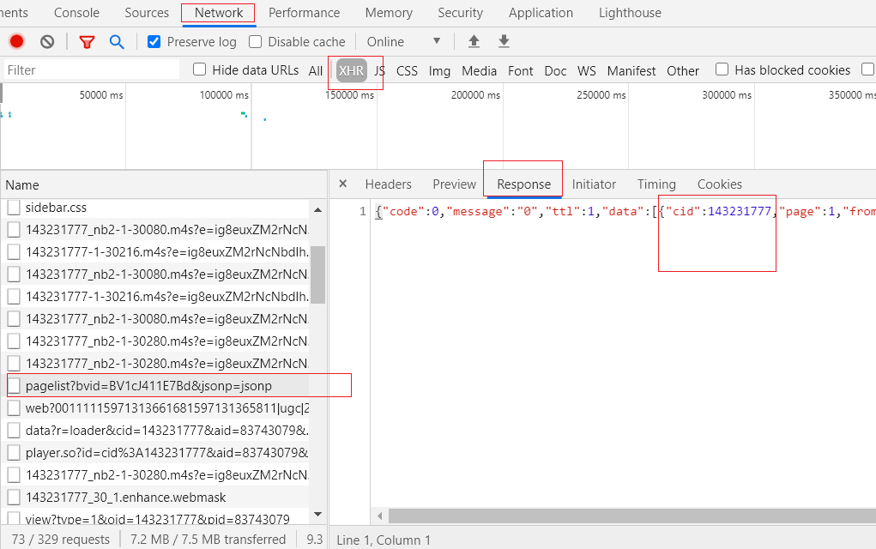Screen dimensions: 876x549
Task: Open the Online throttling dropdown
Action: [x=403, y=41]
